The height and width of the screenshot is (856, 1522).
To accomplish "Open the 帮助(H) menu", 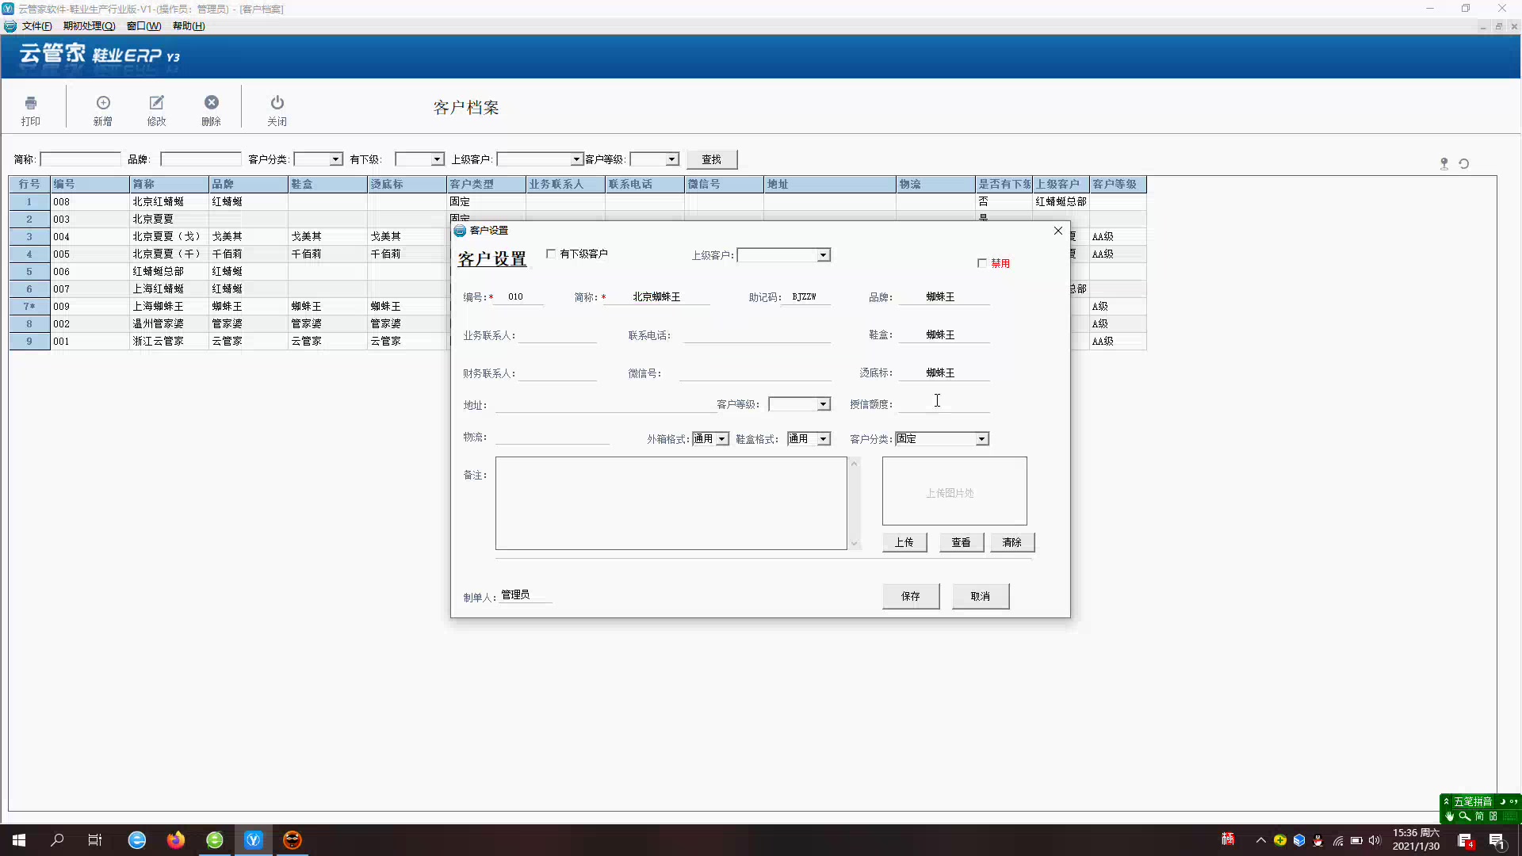I will point(188,25).
